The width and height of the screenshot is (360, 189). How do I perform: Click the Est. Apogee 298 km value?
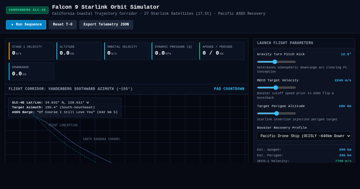(x=345, y=150)
